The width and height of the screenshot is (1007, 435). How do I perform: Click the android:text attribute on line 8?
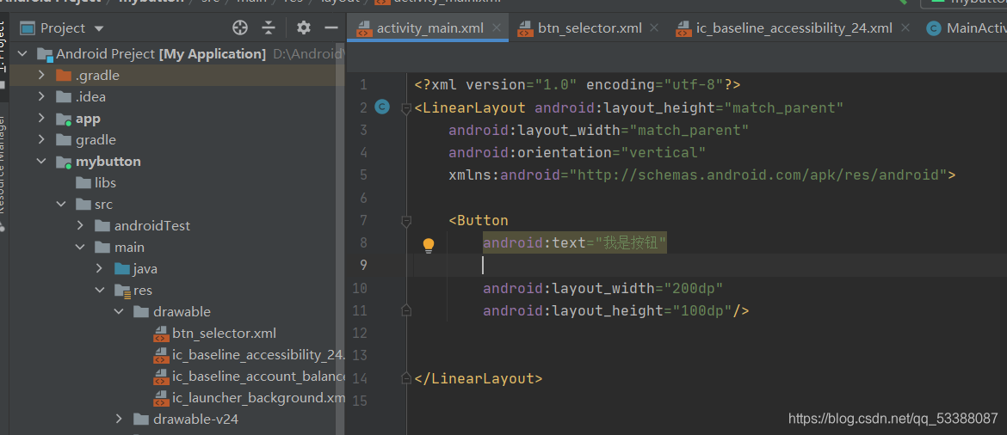tap(575, 242)
